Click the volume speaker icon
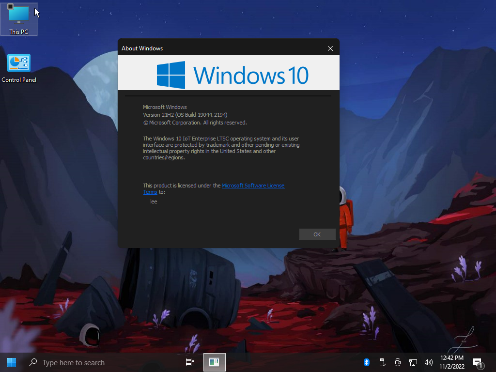Screen dimensions: 496x372 pyautogui.click(x=428, y=362)
